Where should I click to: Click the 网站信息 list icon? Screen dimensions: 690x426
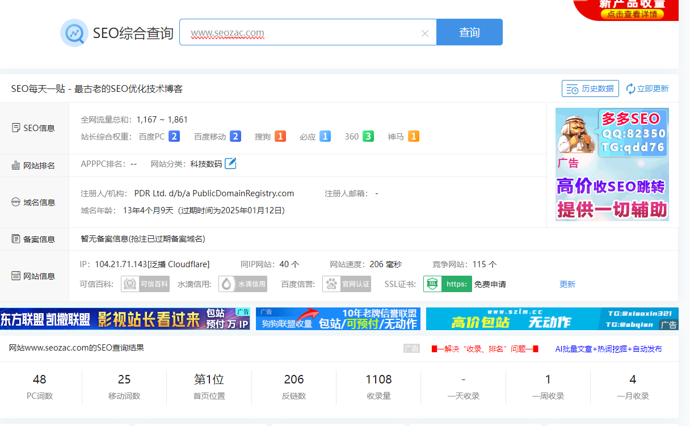16,276
